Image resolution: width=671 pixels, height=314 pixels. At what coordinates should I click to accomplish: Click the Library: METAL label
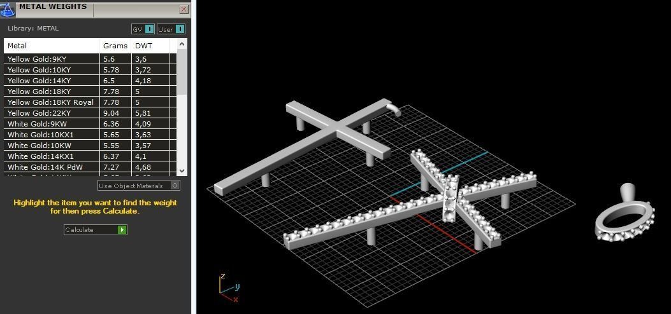click(x=33, y=29)
